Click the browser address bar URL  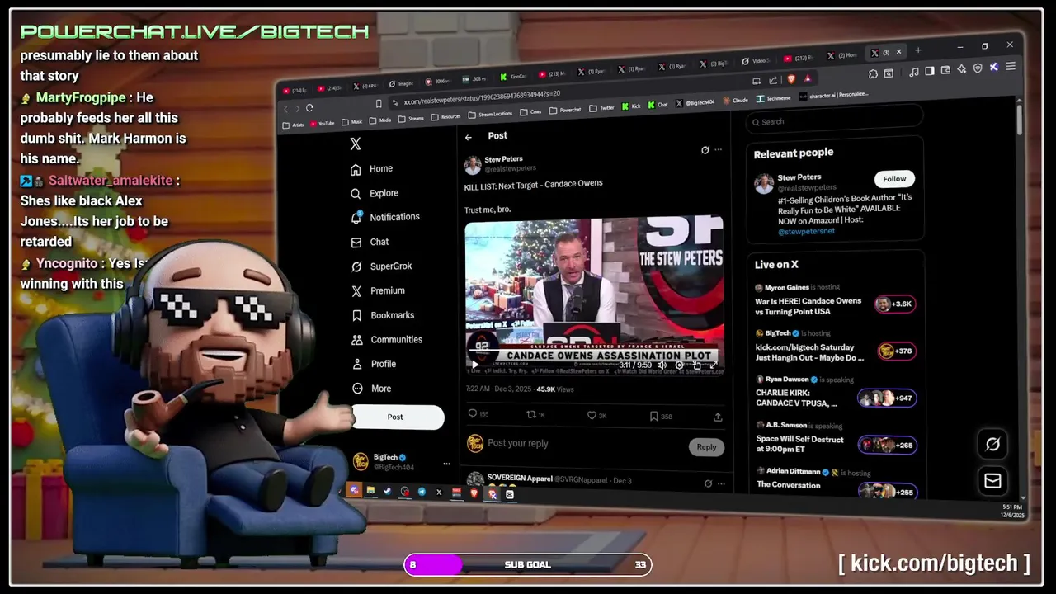[x=482, y=98]
